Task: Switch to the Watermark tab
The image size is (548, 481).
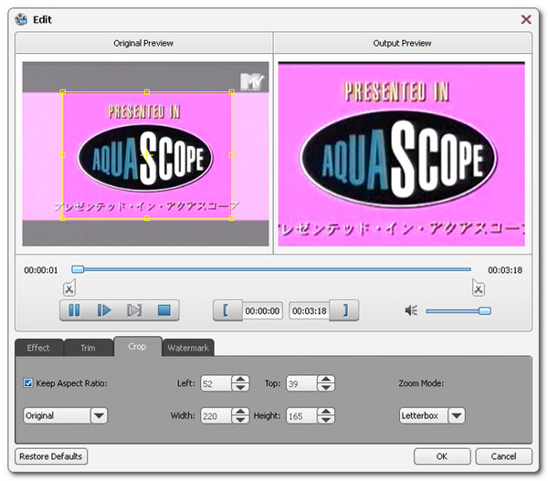Action: 188,348
